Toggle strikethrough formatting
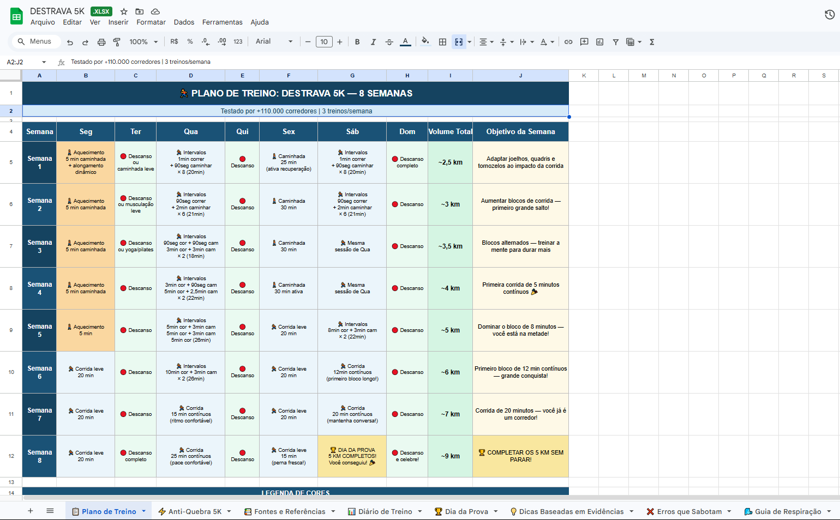The image size is (840, 520). point(389,42)
